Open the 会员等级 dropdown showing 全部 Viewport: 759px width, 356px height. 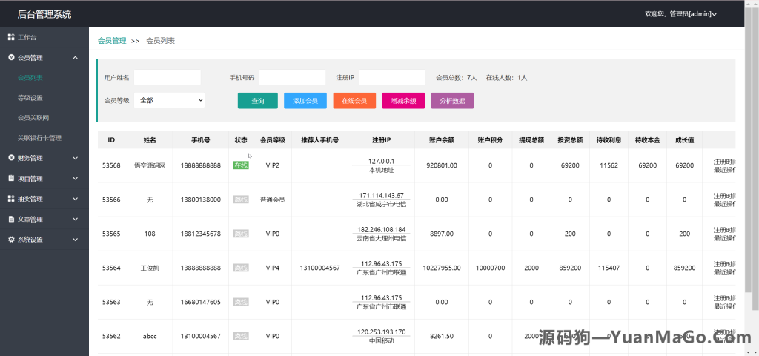(169, 100)
